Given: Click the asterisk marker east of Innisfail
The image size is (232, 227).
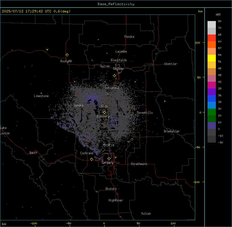Looking at the screenshot, I should click(135, 82).
